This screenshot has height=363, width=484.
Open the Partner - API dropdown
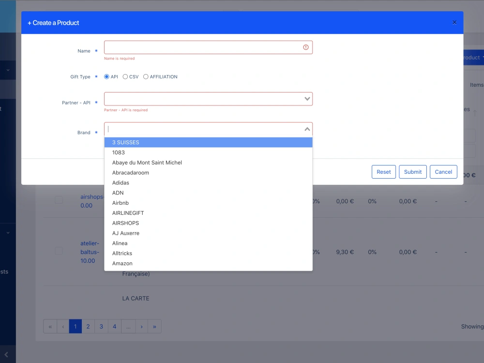(208, 99)
